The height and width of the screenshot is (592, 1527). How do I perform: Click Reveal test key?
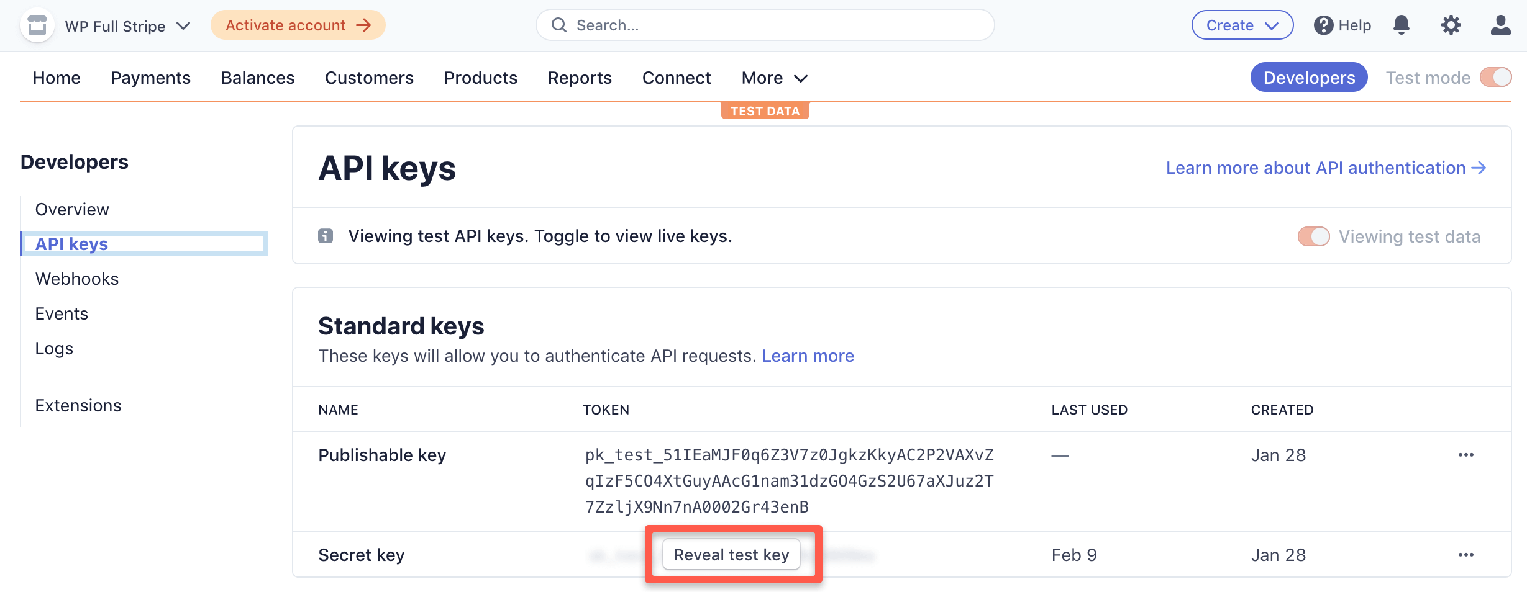(x=732, y=554)
